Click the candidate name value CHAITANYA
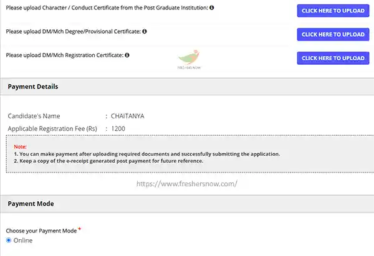Viewport: 374px width, 256px height. click(x=128, y=116)
